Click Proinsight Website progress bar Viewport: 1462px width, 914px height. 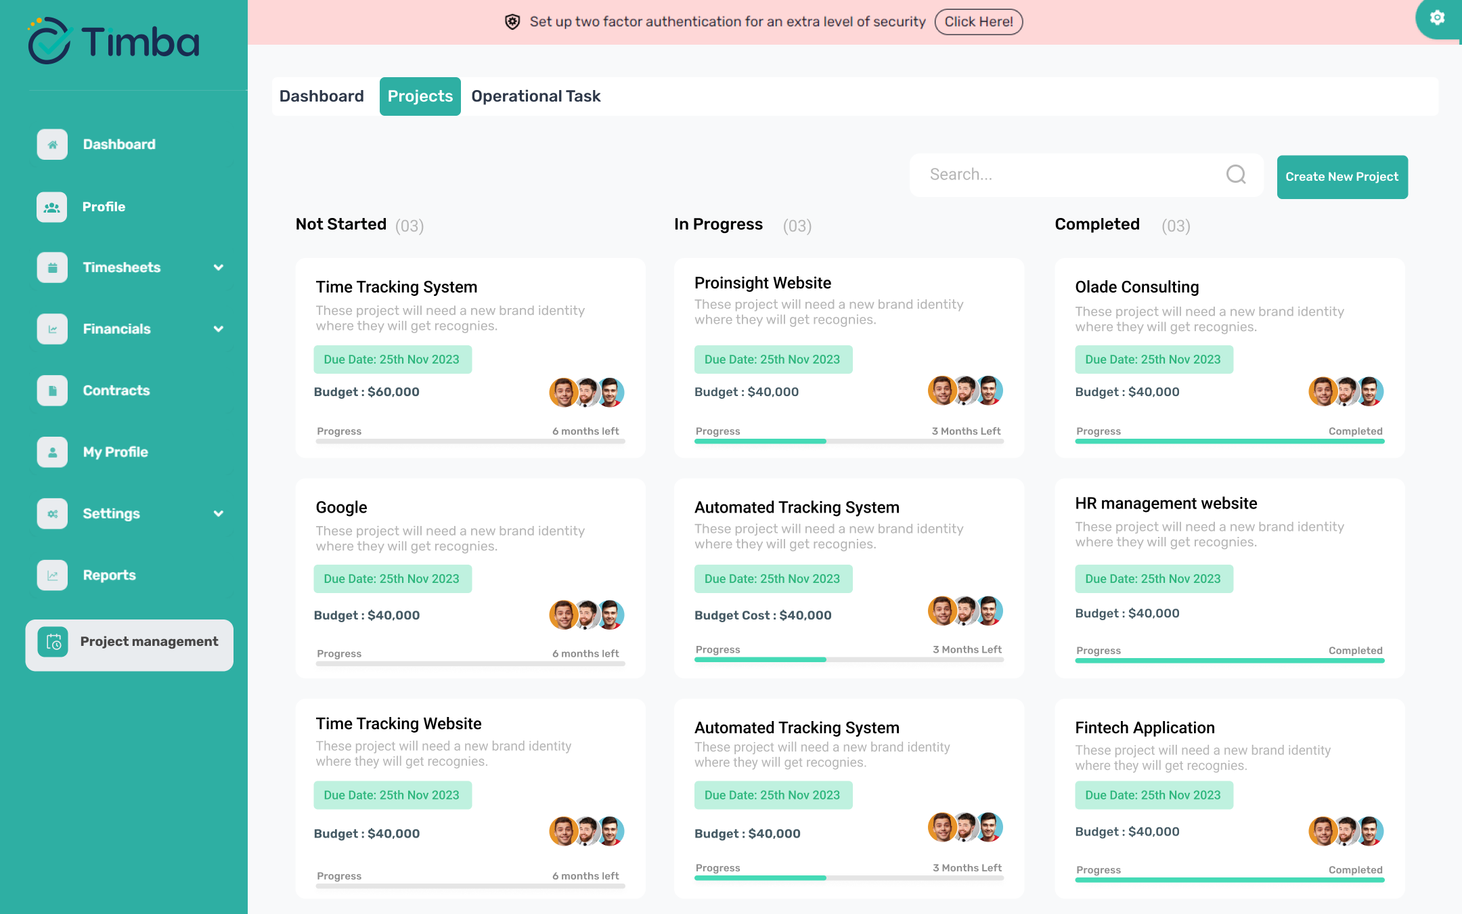[849, 441]
